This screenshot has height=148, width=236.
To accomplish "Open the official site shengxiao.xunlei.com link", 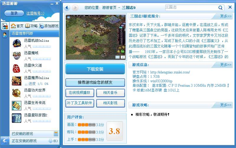I will tap(170, 72).
